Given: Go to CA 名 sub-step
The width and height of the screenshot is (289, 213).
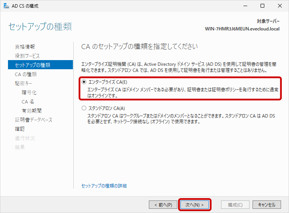Looking at the screenshot, I should 28,102.
